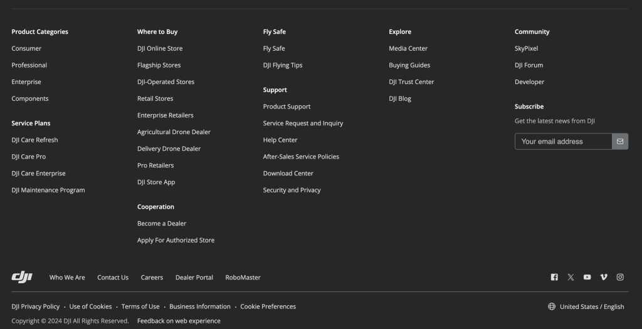Open DJI Forum link

tap(529, 65)
